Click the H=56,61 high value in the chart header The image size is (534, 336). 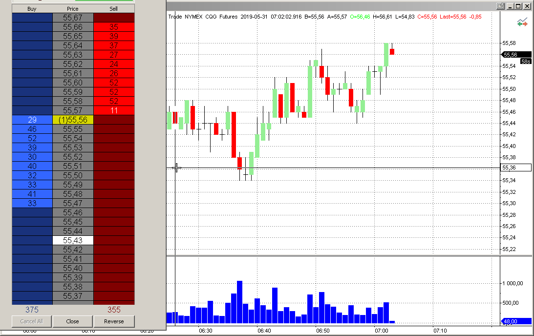click(383, 17)
